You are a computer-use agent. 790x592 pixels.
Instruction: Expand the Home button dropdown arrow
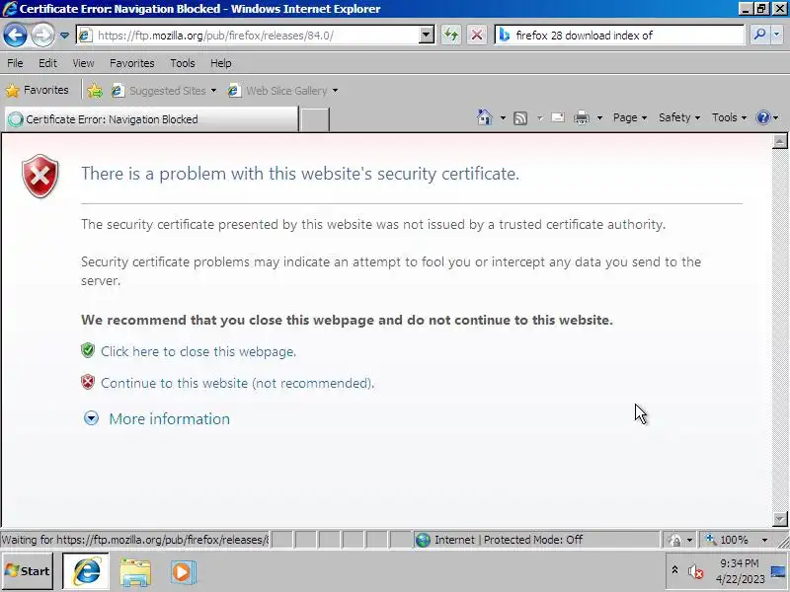(503, 117)
